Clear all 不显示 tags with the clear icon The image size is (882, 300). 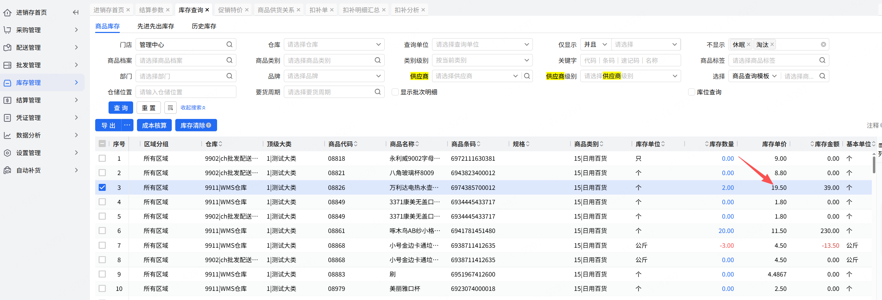coord(823,45)
